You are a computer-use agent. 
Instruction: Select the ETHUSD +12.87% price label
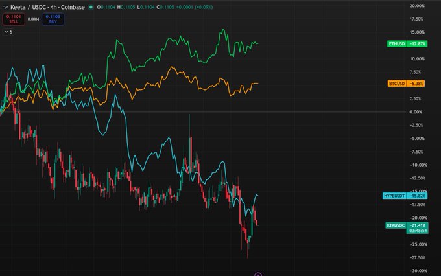(407, 44)
